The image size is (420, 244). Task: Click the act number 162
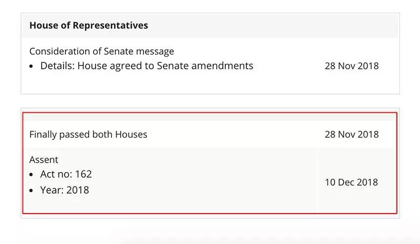pyautogui.click(x=83, y=174)
